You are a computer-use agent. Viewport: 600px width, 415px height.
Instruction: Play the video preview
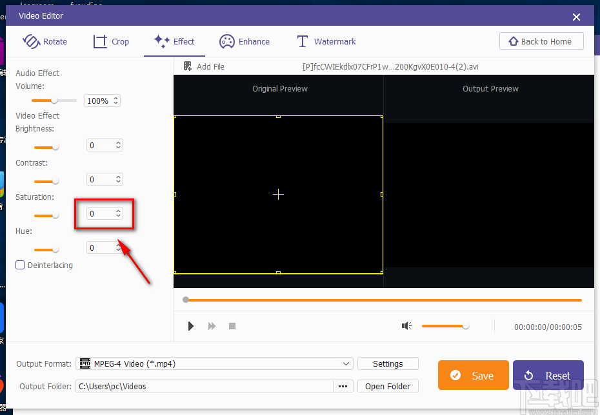point(190,326)
